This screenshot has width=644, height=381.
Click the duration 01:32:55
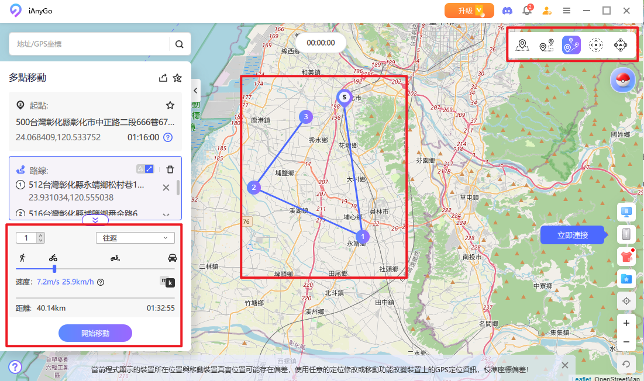pyautogui.click(x=161, y=308)
